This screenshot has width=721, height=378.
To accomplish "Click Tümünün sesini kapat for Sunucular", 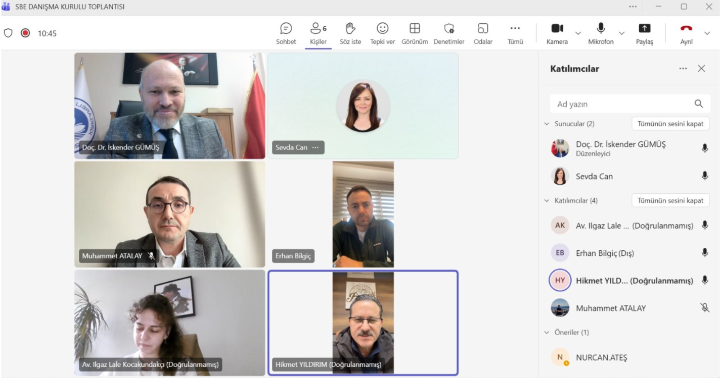I will pyautogui.click(x=670, y=124).
